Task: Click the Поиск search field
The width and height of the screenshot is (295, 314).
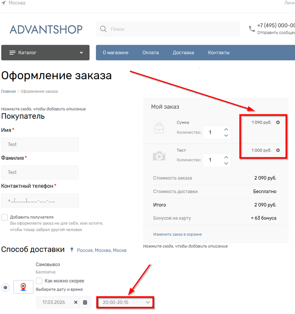Action: pyautogui.click(x=168, y=29)
